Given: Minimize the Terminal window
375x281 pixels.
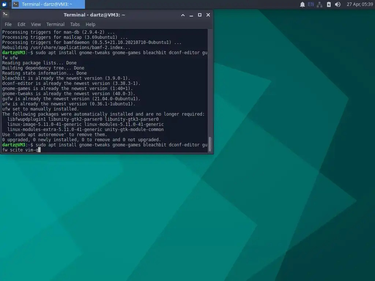Looking at the screenshot, I should coord(191,15).
